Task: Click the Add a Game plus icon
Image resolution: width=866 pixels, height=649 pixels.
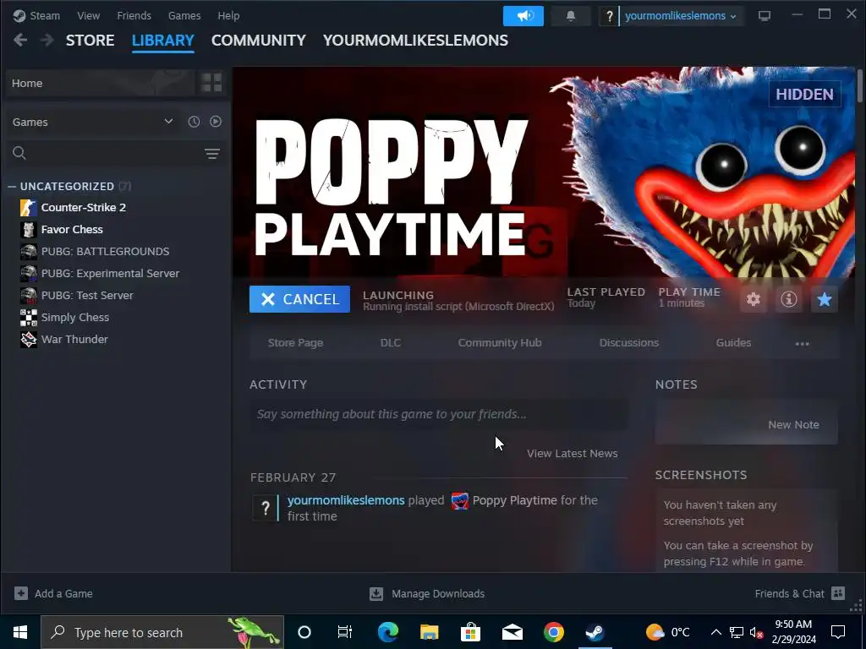Action: point(21,593)
